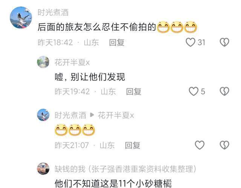
Task: Open username 缺钱的我 (张子强香港重案资料收集整理)
Action: (125, 169)
